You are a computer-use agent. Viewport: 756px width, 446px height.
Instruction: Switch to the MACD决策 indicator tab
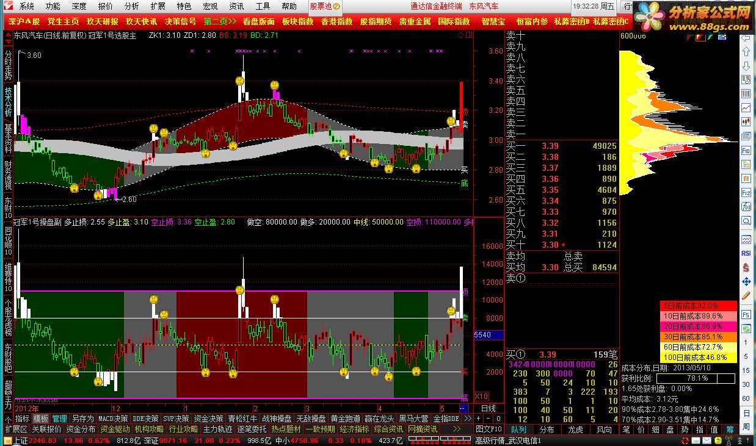[113, 419]
